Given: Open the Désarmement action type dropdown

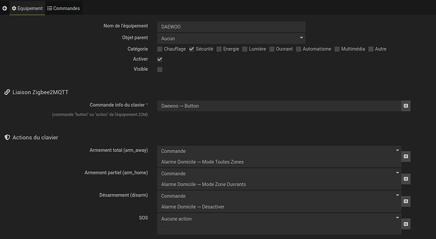Looking at the screenshot, I should point(279,196).
